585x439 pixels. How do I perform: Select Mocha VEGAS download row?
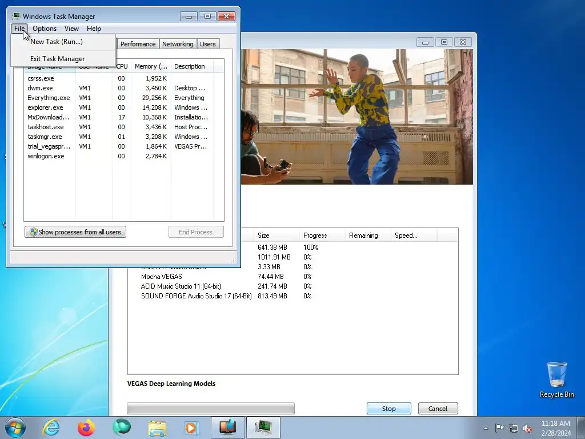click(x=293, y=277)
